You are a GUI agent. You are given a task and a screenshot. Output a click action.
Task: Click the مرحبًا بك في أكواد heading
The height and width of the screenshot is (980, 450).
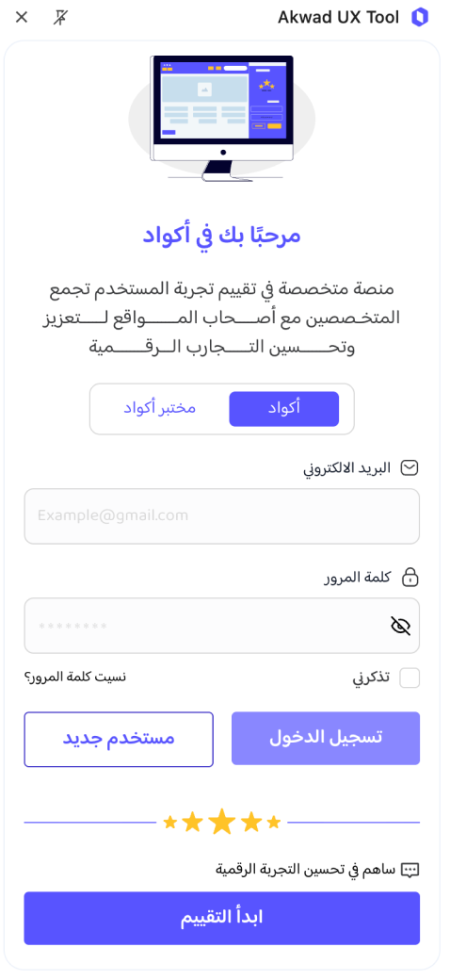[x=221, y=236]
